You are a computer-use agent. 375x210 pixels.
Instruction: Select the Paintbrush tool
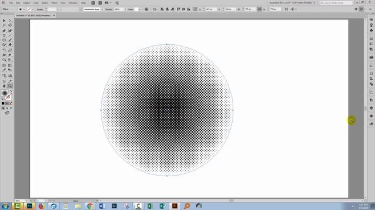pyautogui.click(x=10, y=40)
